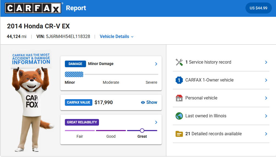This screenshot has width=276, height=157.
Task: Open the CARFAX 1-Owner vehicle link
Action: (x=209, y=80)
